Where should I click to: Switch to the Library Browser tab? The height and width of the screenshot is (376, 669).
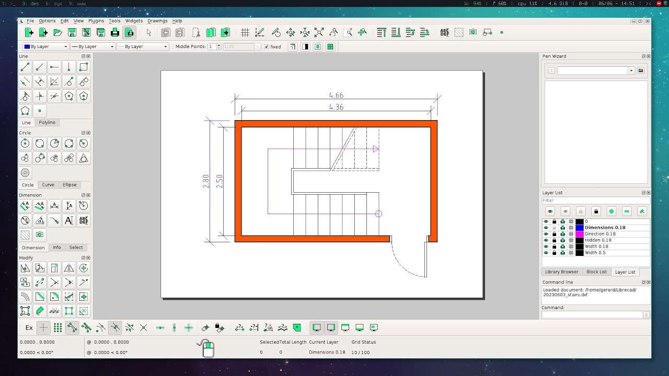[x=562, y=272]
